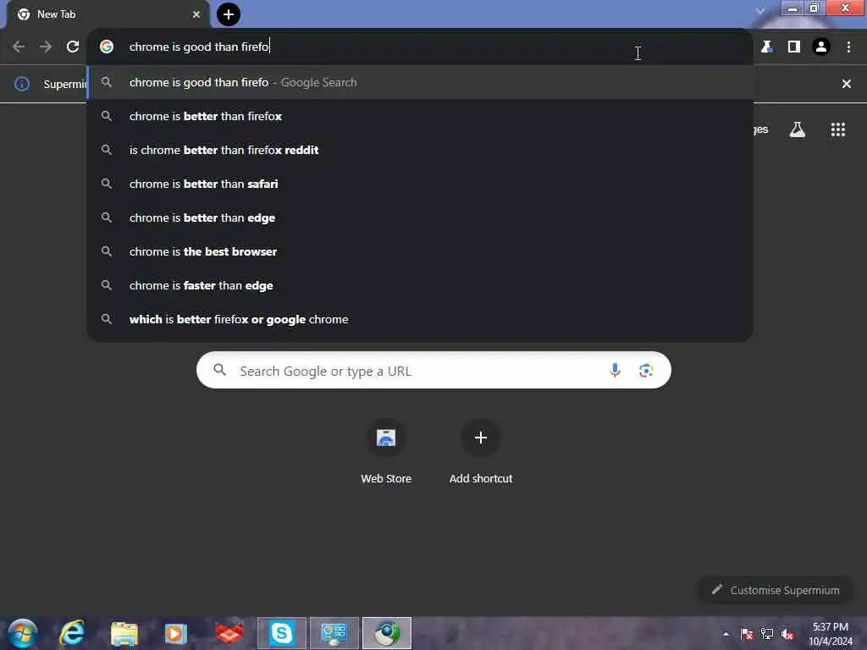Choose 'is chrome better than firefox reddit'
The image size is (867, 650).
click(420, 150)
